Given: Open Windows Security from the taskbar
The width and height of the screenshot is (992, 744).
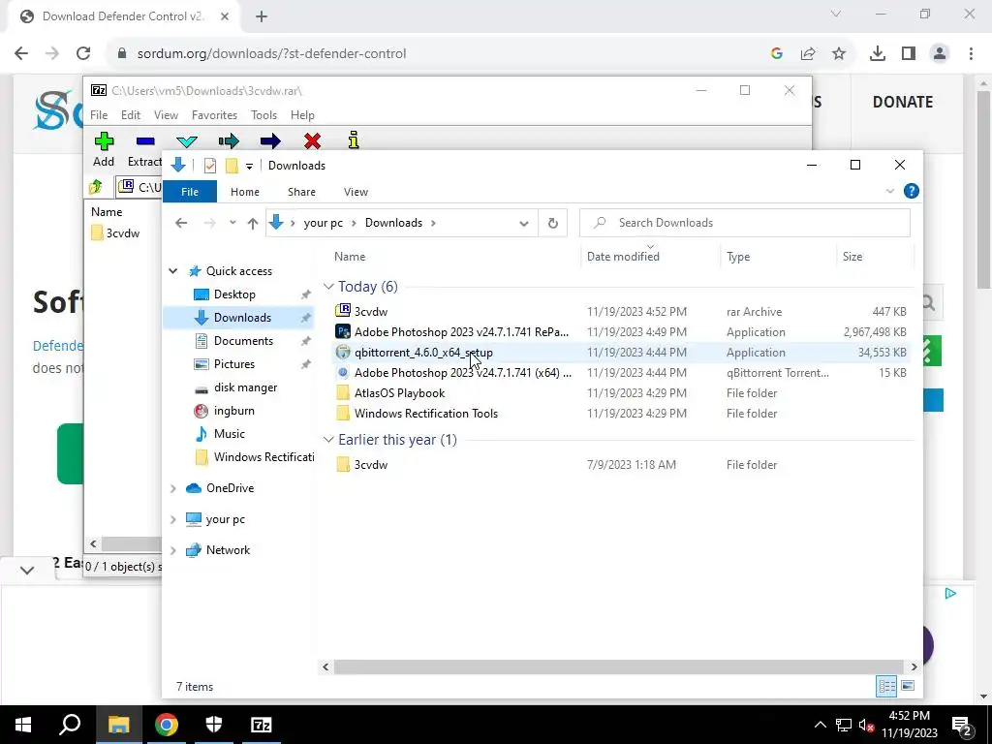Looking at the screenshot, I should pyautogui.click(x=214, y=725).
